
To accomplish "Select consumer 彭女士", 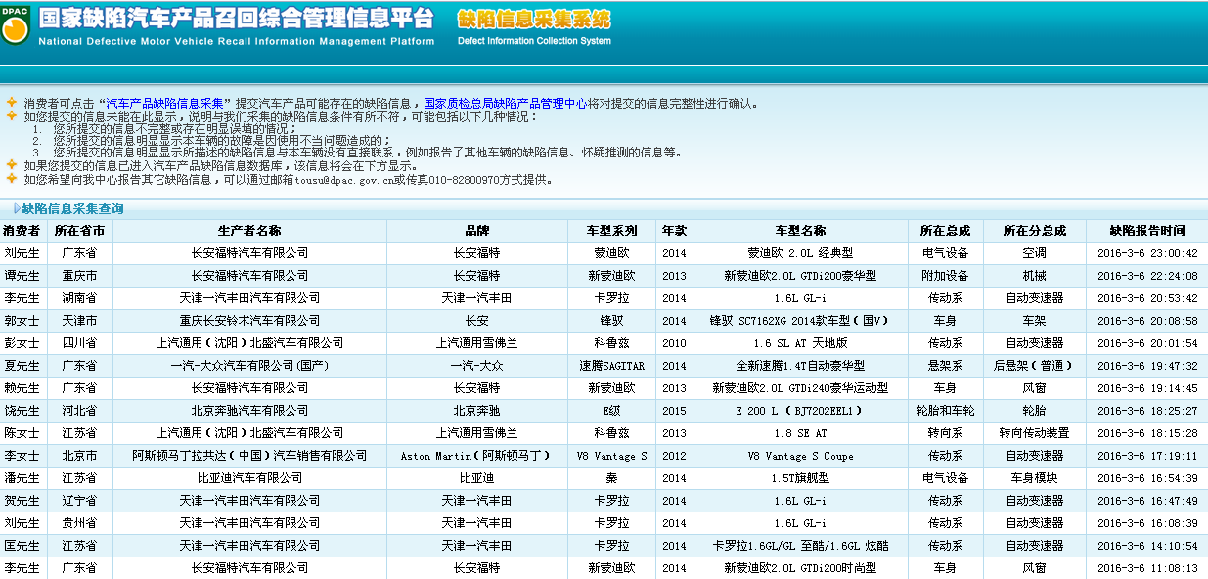I will pyautogui.click(x=23, y=343).
